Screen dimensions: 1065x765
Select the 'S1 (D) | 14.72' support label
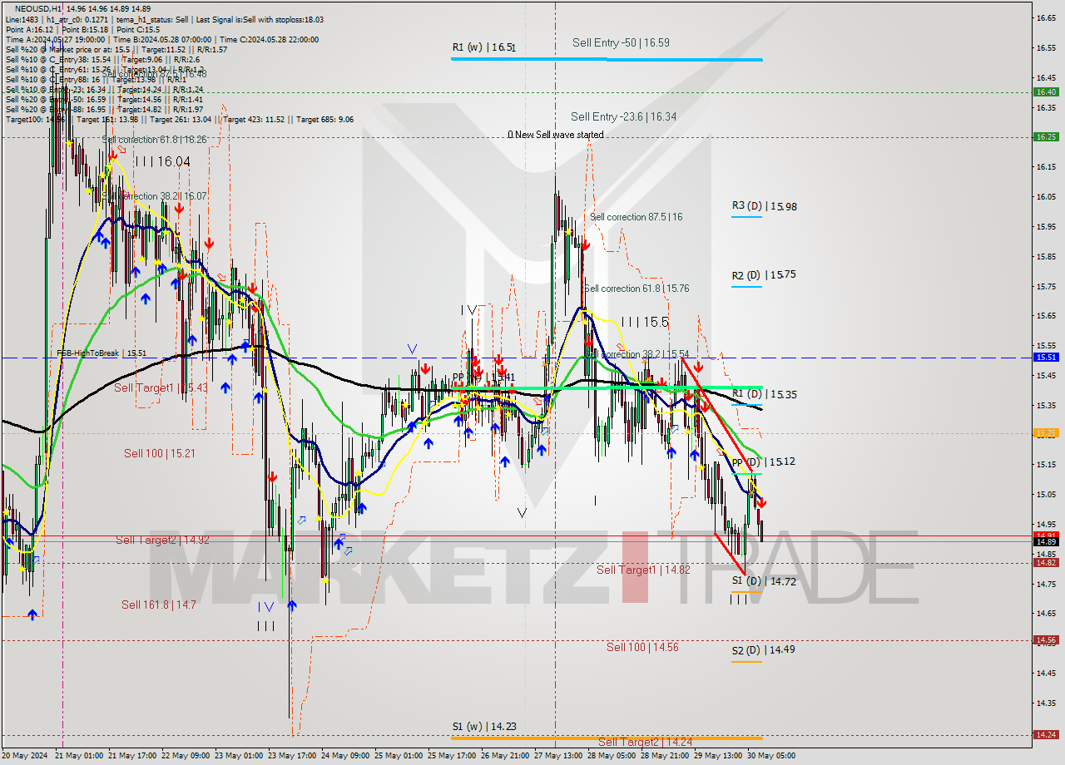click(764, 581)
